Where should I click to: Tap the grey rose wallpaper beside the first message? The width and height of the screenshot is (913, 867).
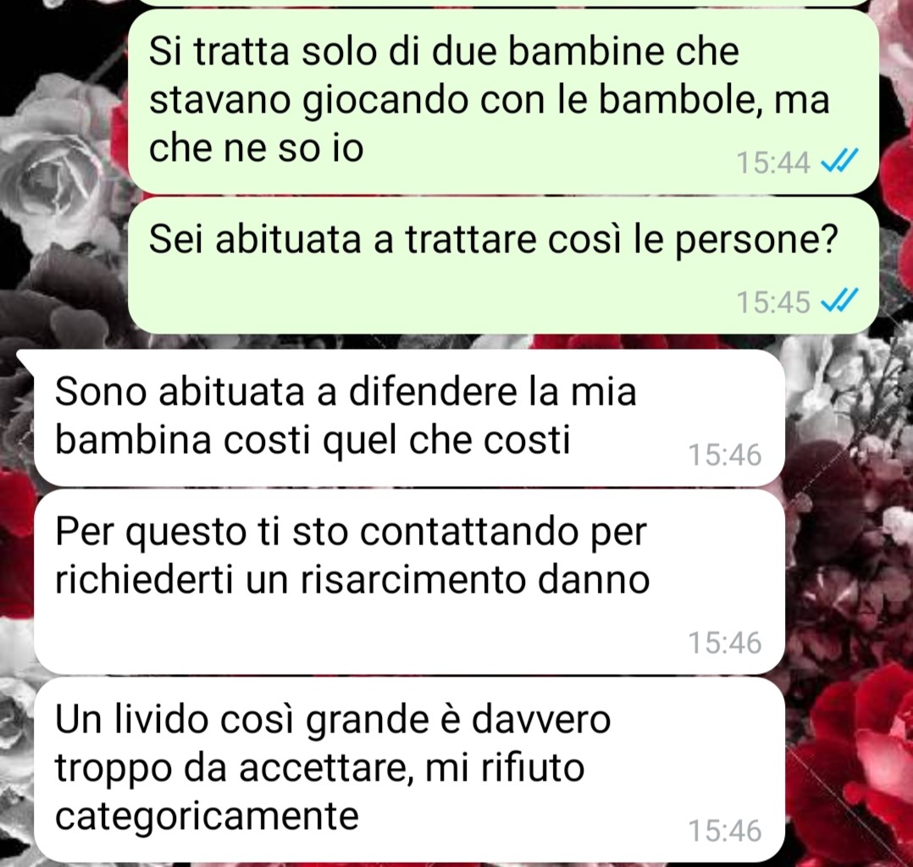pyautogui.click(x=58, y=168)
